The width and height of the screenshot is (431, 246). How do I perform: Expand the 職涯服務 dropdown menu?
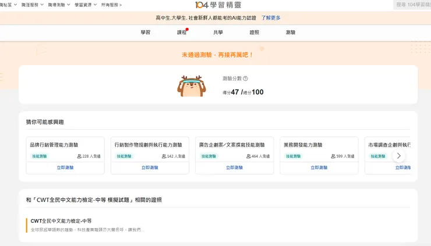(33, 5)
